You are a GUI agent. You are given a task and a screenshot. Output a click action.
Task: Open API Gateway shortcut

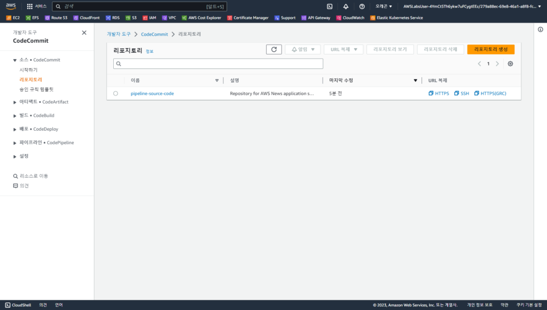click(316, 18)
